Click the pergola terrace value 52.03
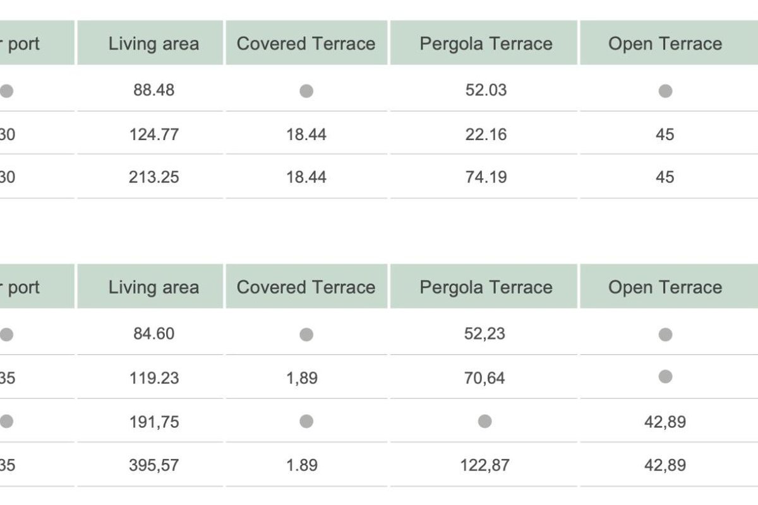This screenshot has height=505, width=758. [486, 90]
